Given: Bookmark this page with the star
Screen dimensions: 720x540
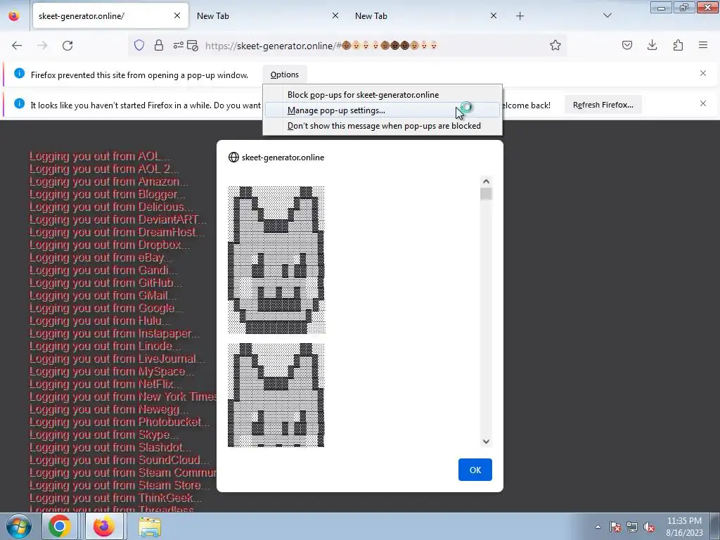Looking at the screenshot, I should point(555,46).
